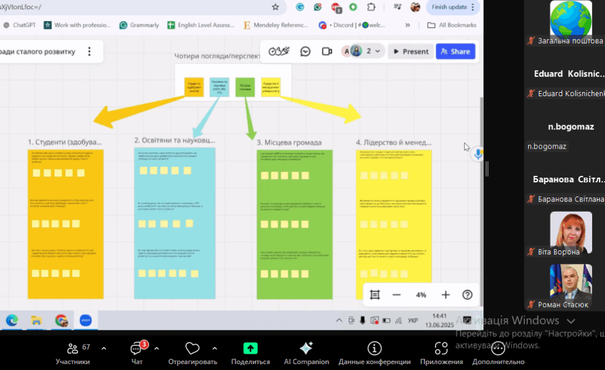Select the orange Students sticky note
Viewport: 605px width, 370px height.
(x=194, y=87)
